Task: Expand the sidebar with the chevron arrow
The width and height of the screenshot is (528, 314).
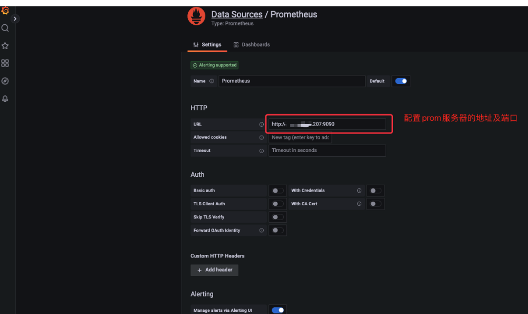Action: coord(15,19)
